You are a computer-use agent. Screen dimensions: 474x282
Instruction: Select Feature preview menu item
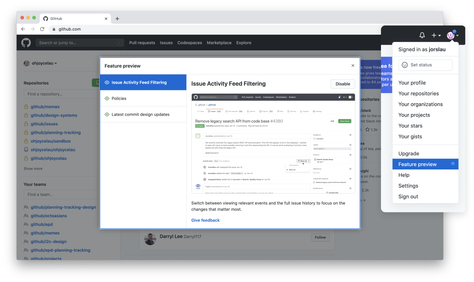pos(425,164)
